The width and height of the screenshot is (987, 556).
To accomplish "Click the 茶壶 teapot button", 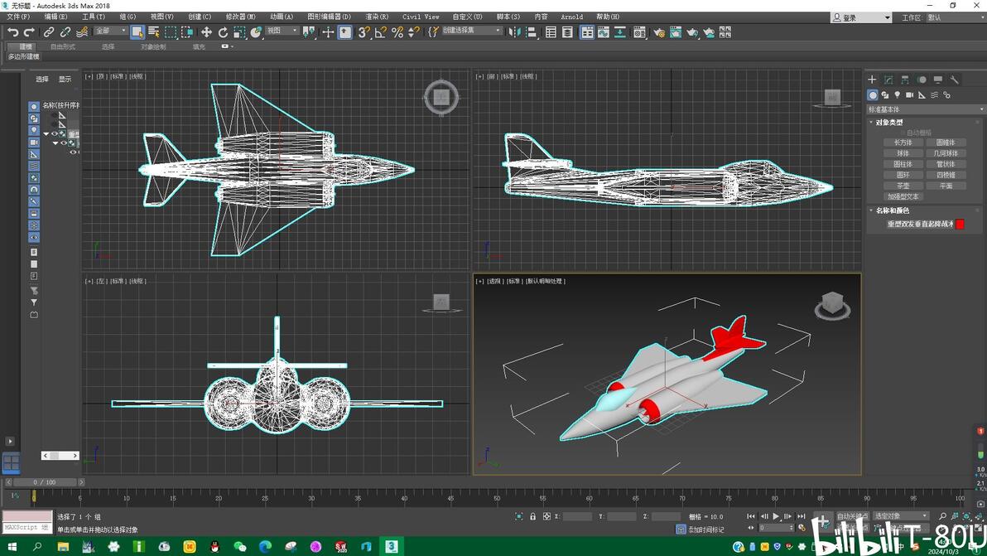I will tap(903, 186).
